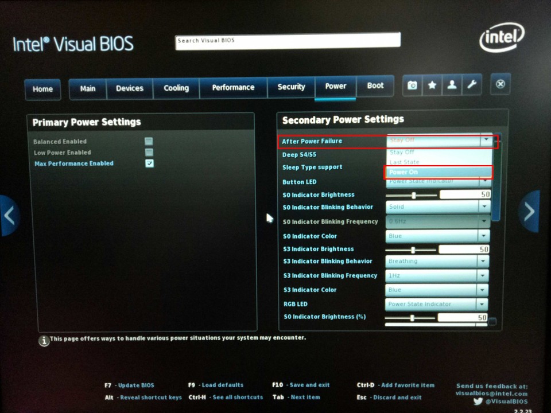Click the info icon near the page description
551x413 pixels.
pos(45,341)
